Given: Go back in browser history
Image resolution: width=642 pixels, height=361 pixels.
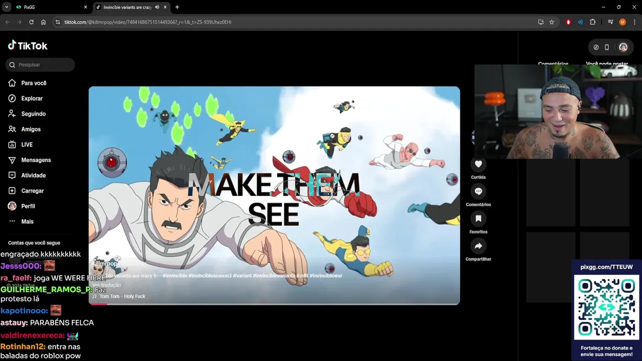Looking at the screenshot, I should (x=7, y=22).
